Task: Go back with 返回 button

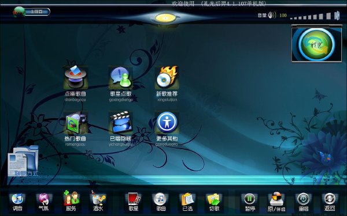Action: pyautogui.click(x=330, y=202)
